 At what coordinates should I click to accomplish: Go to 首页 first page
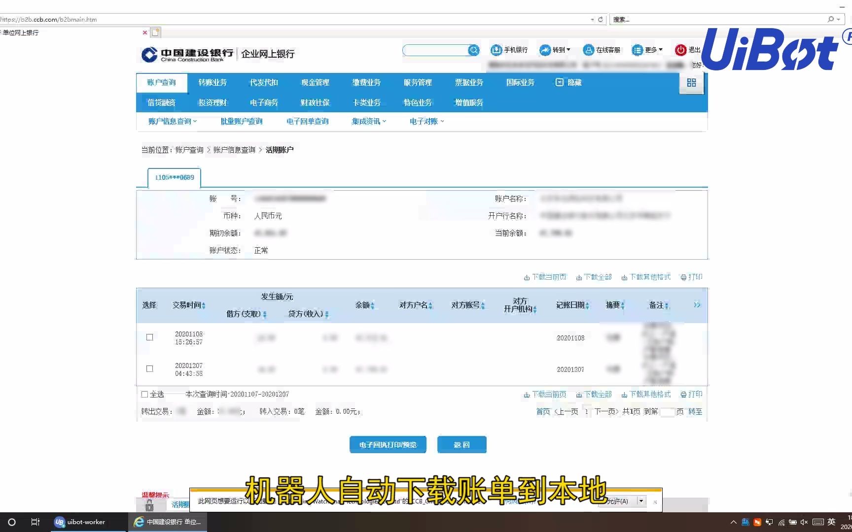543,412
